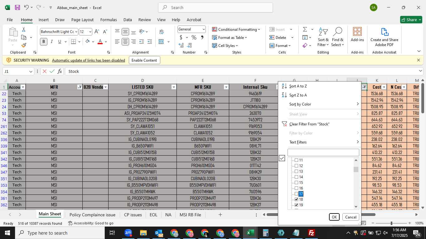The width and height of the screenshot is (426, 239).
Task: Open the Formulas ribbon tab
Action: [109, 20]
